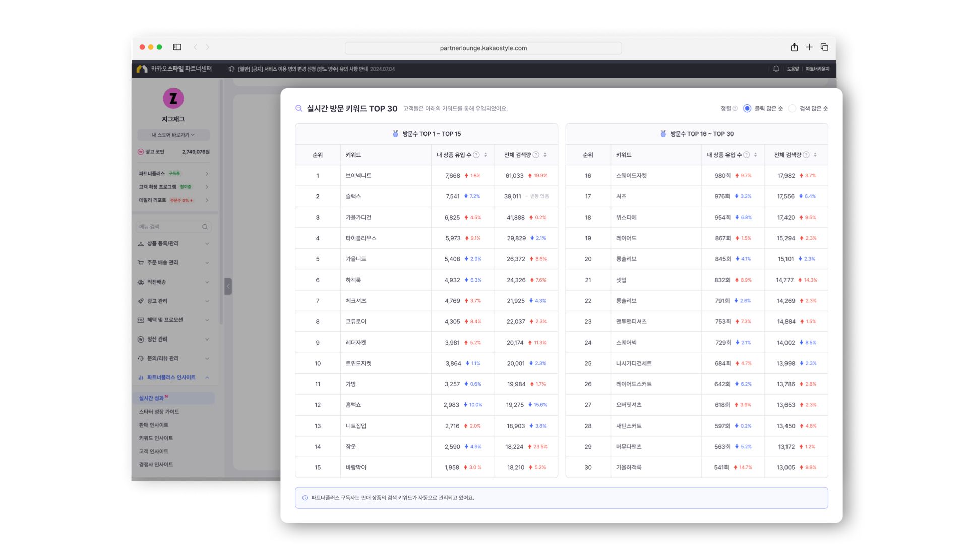
Task: Open the 파트너플러스 row arrow
Action: click(207, 174)
